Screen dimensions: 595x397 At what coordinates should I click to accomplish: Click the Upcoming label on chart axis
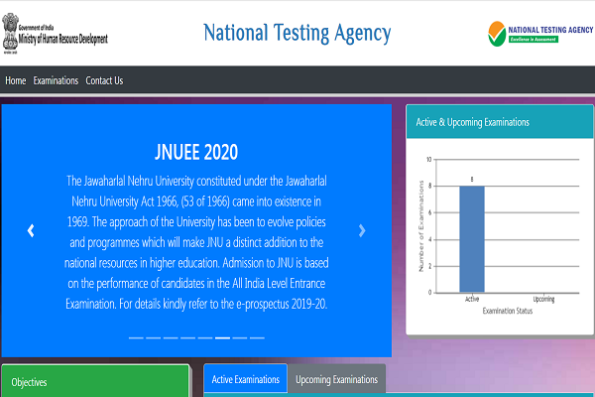point(543,299)
